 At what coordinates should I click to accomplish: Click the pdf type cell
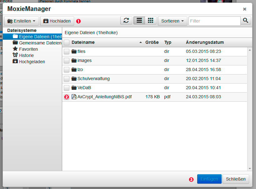tap(167, 97)
